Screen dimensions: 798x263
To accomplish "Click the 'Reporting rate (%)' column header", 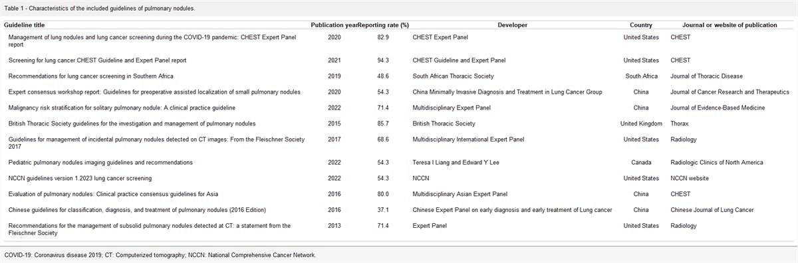I will [x=383, y=25].
